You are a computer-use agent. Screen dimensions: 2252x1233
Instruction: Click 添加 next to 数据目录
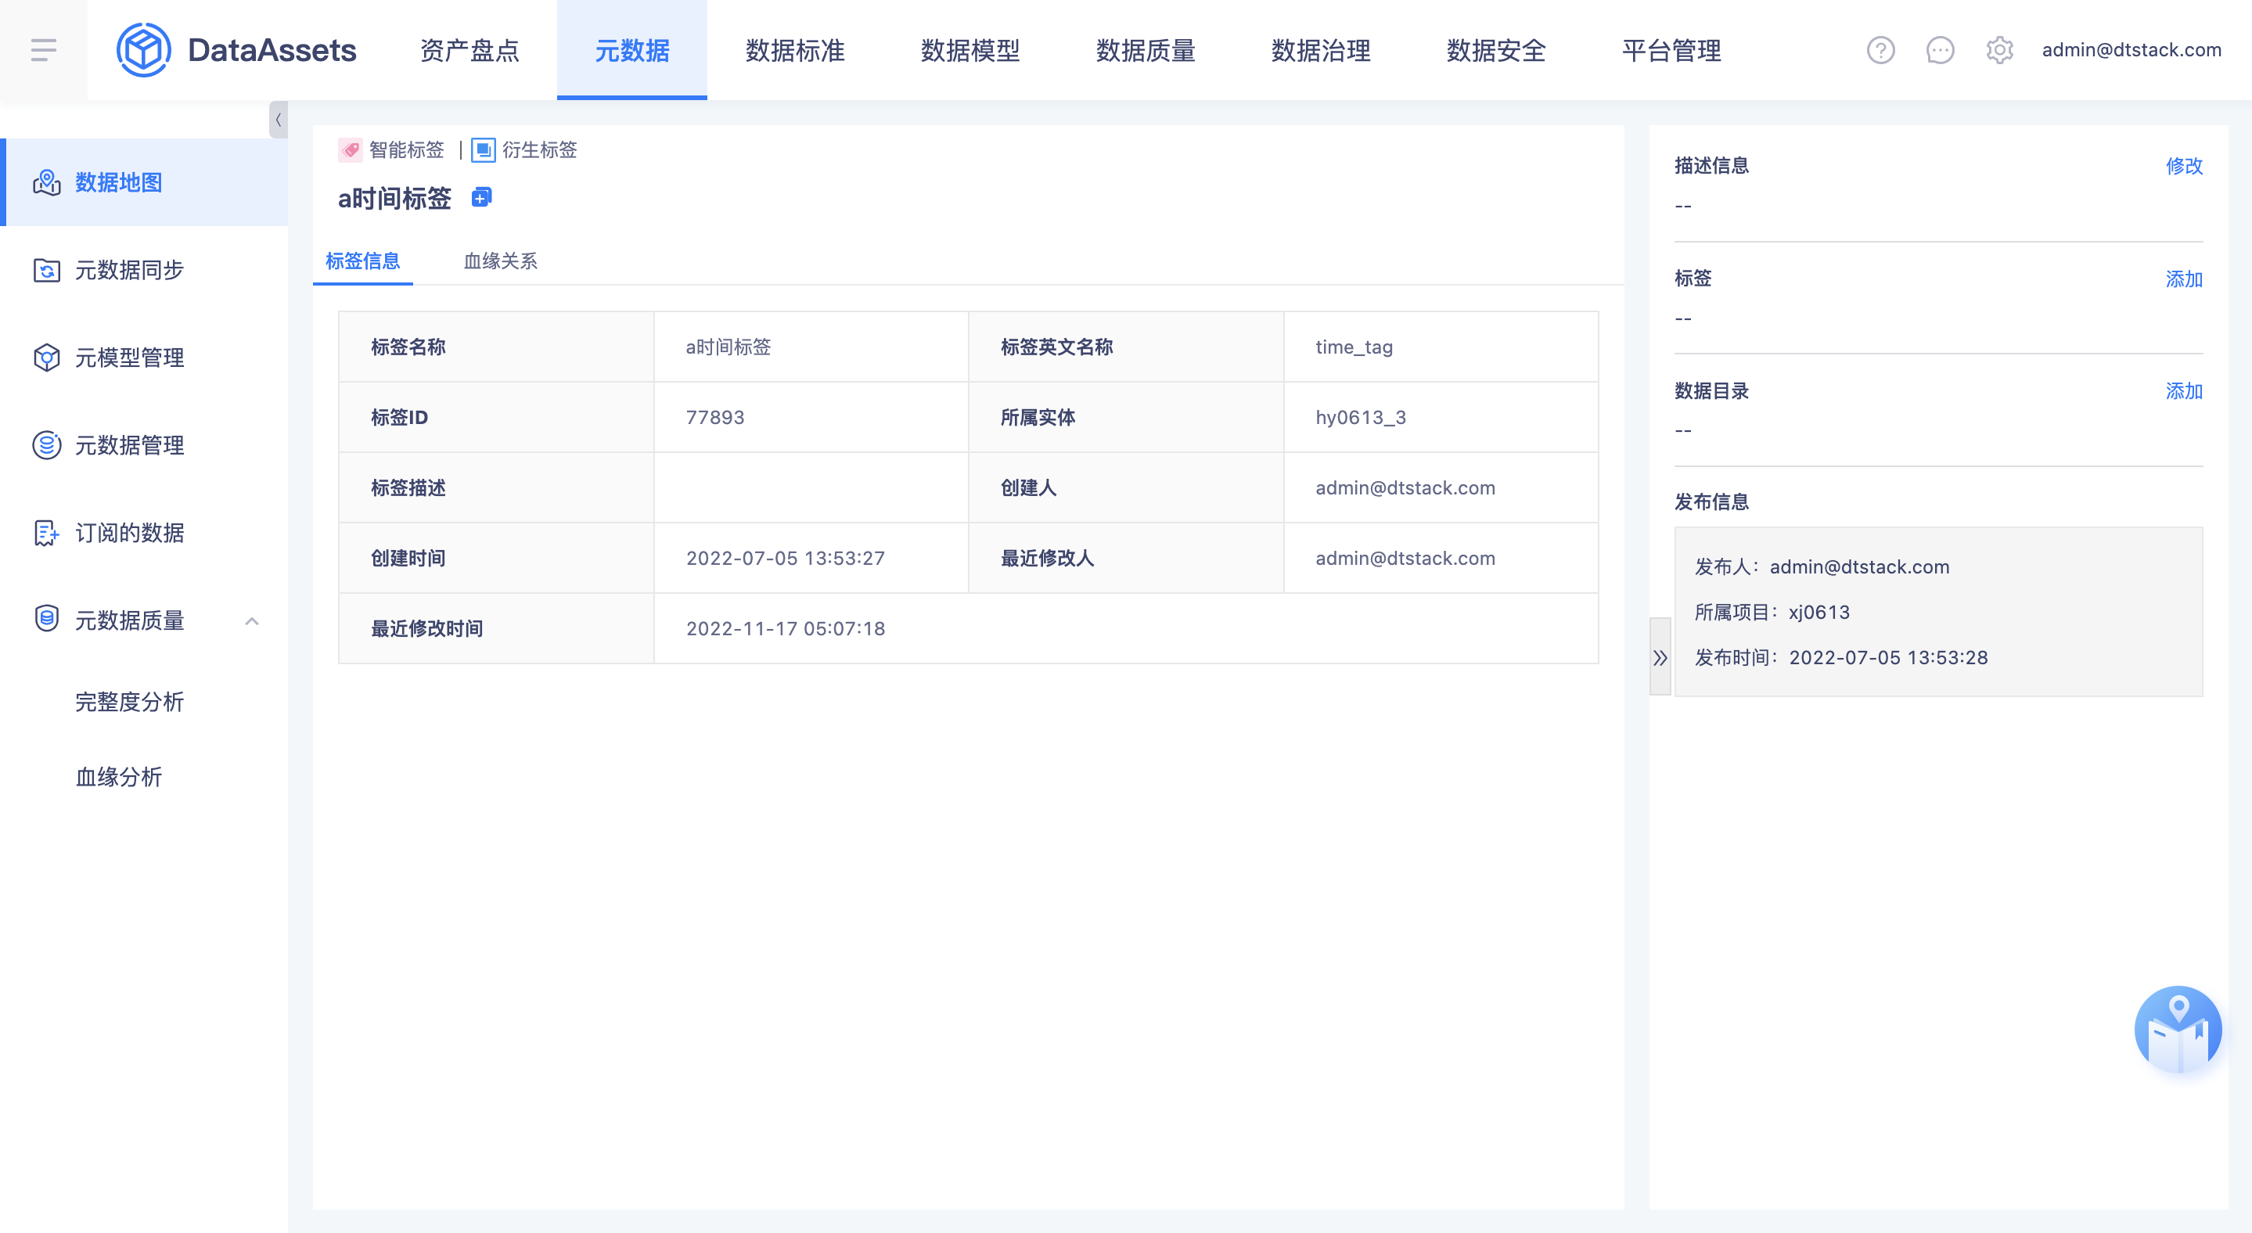tap(2184, 390)
